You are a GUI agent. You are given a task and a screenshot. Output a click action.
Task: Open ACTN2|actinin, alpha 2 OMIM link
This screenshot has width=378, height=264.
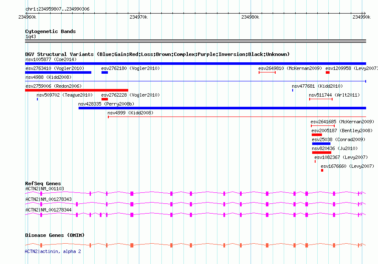(53, 251)
